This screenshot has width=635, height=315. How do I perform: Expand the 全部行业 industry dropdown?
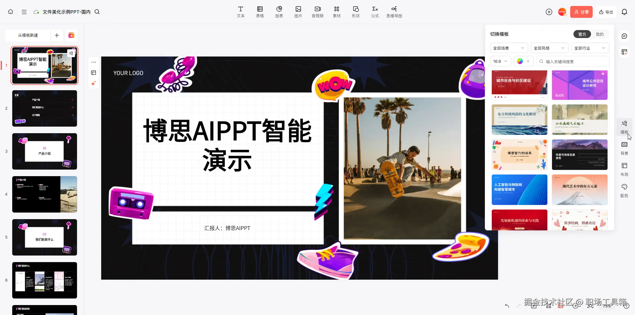click(590, 48)
